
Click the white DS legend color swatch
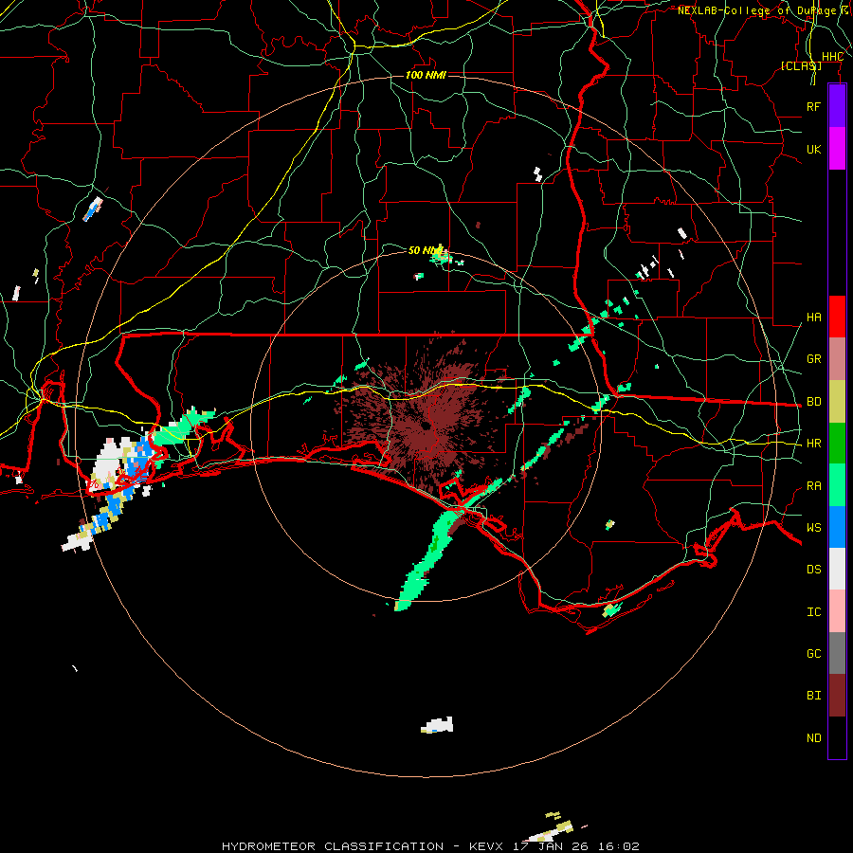[837, 569]
